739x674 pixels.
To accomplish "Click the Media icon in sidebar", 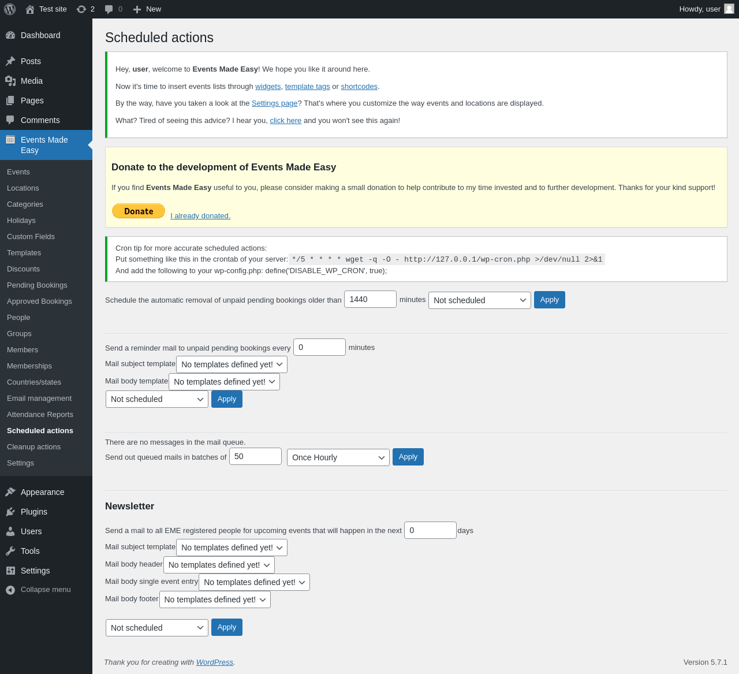I will 10,81.
